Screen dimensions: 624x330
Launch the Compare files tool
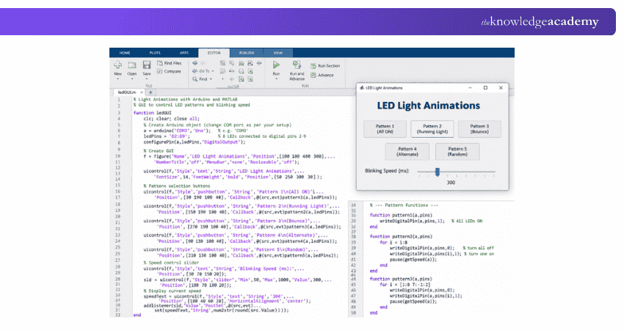pos(169,72)
